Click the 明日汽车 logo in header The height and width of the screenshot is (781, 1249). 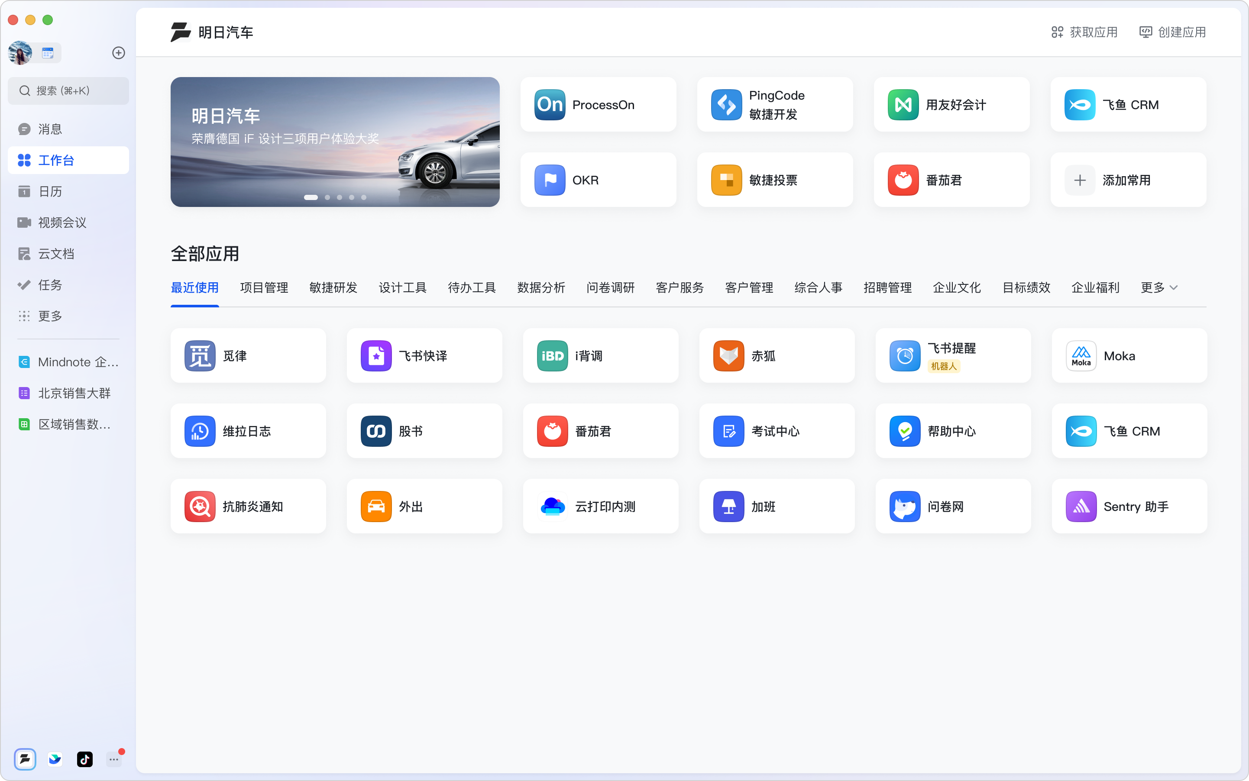coord(180,32)
